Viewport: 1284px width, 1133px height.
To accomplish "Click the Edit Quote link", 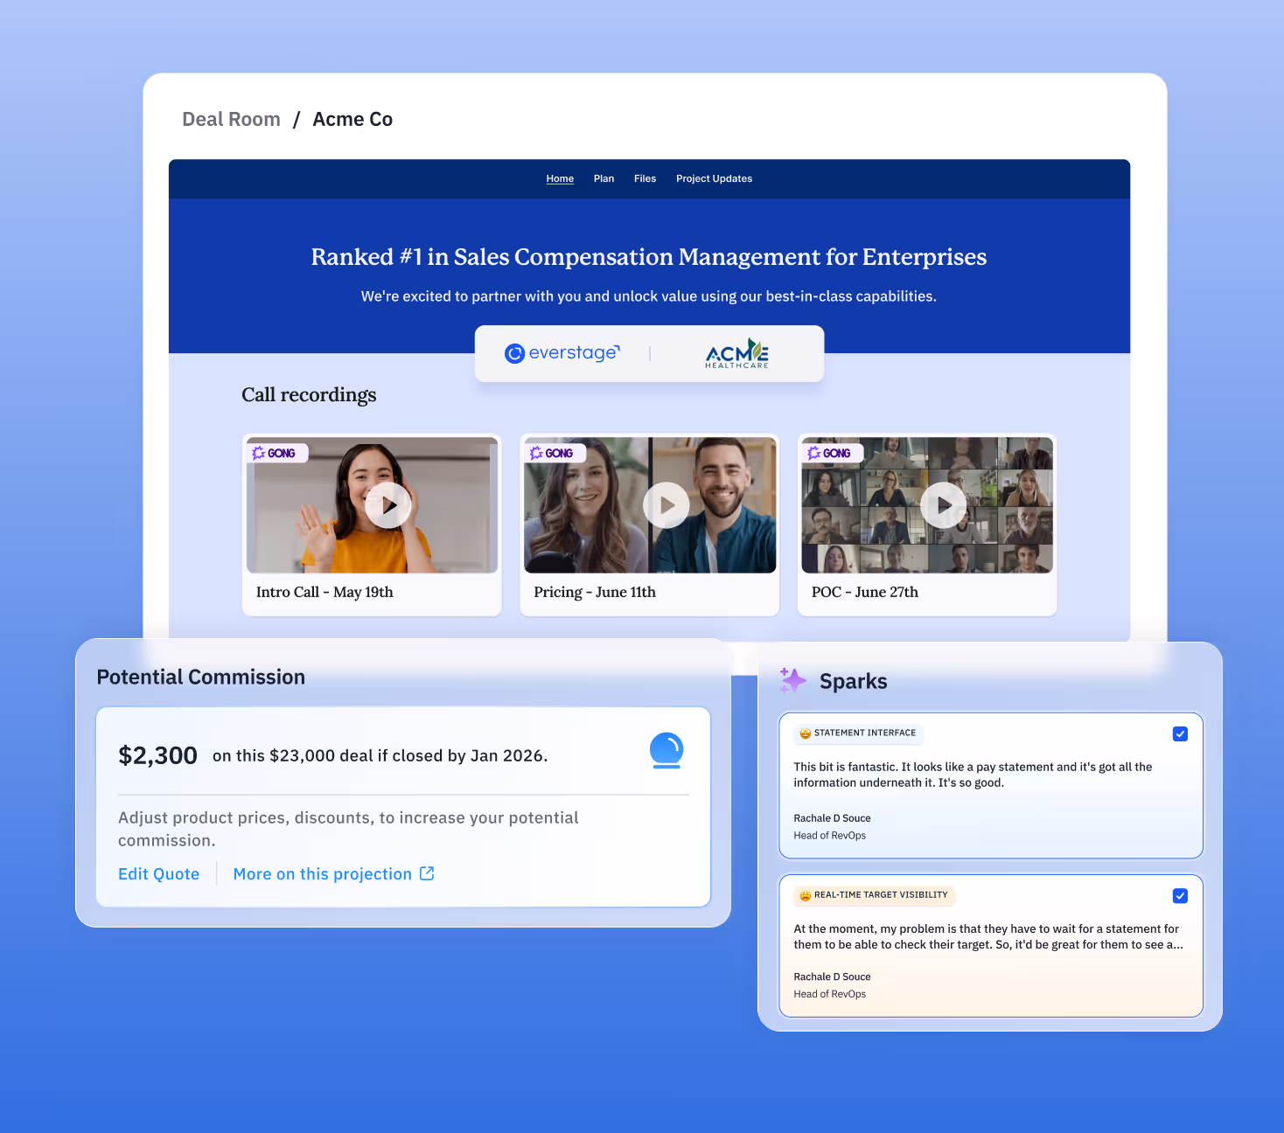I will (158, 872).
